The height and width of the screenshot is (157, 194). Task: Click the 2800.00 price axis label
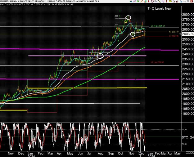[x=188, y=15]
